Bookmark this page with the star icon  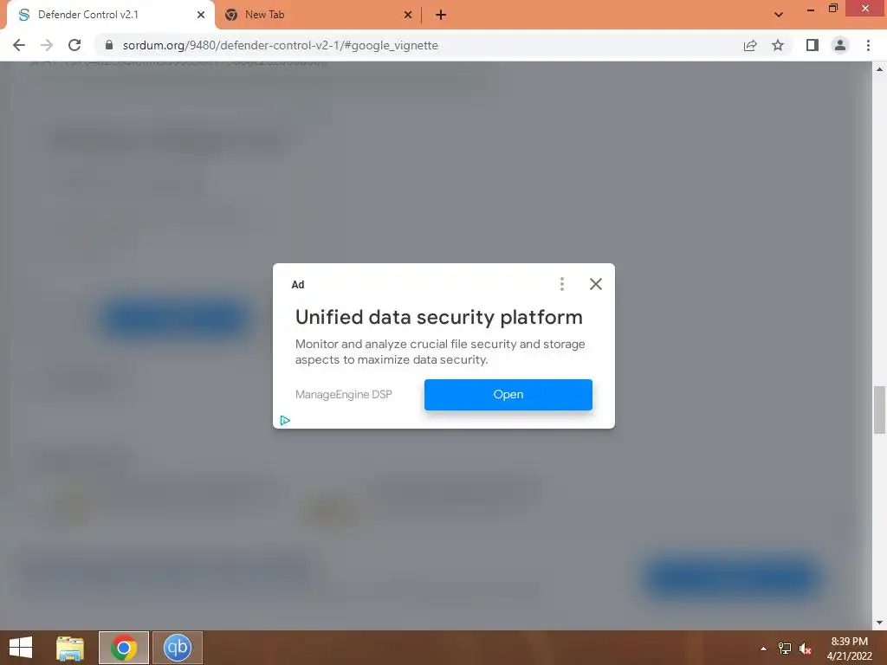click(x=778, y=45)
